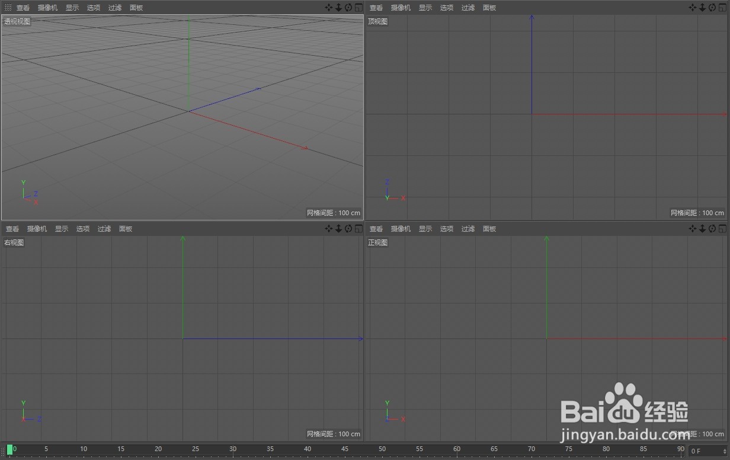Jump timeline to frame 30 marker
Viewport: 730px width, 460px height.
pos(233,449)
